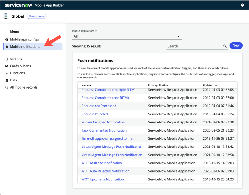Open Cards & icons menu item
This screenshot has width=249, height=195.
point(20,66)
